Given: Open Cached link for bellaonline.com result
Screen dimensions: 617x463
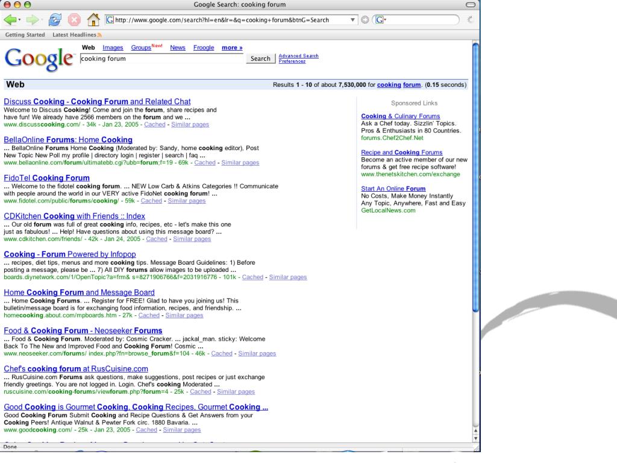Looking at the screenshot, I should click(x=205, y=163).
